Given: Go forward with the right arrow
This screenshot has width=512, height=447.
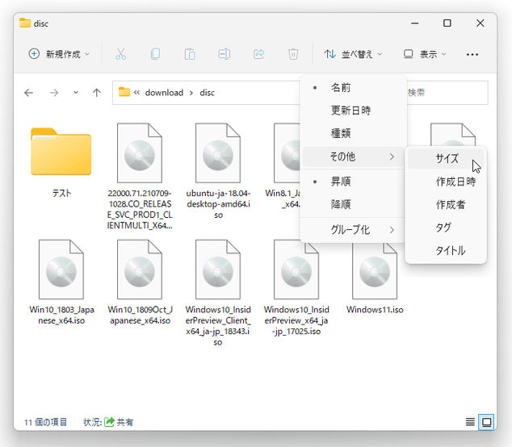Looking at the screenshot, I should pyautogui.click(x=54, y=93).
